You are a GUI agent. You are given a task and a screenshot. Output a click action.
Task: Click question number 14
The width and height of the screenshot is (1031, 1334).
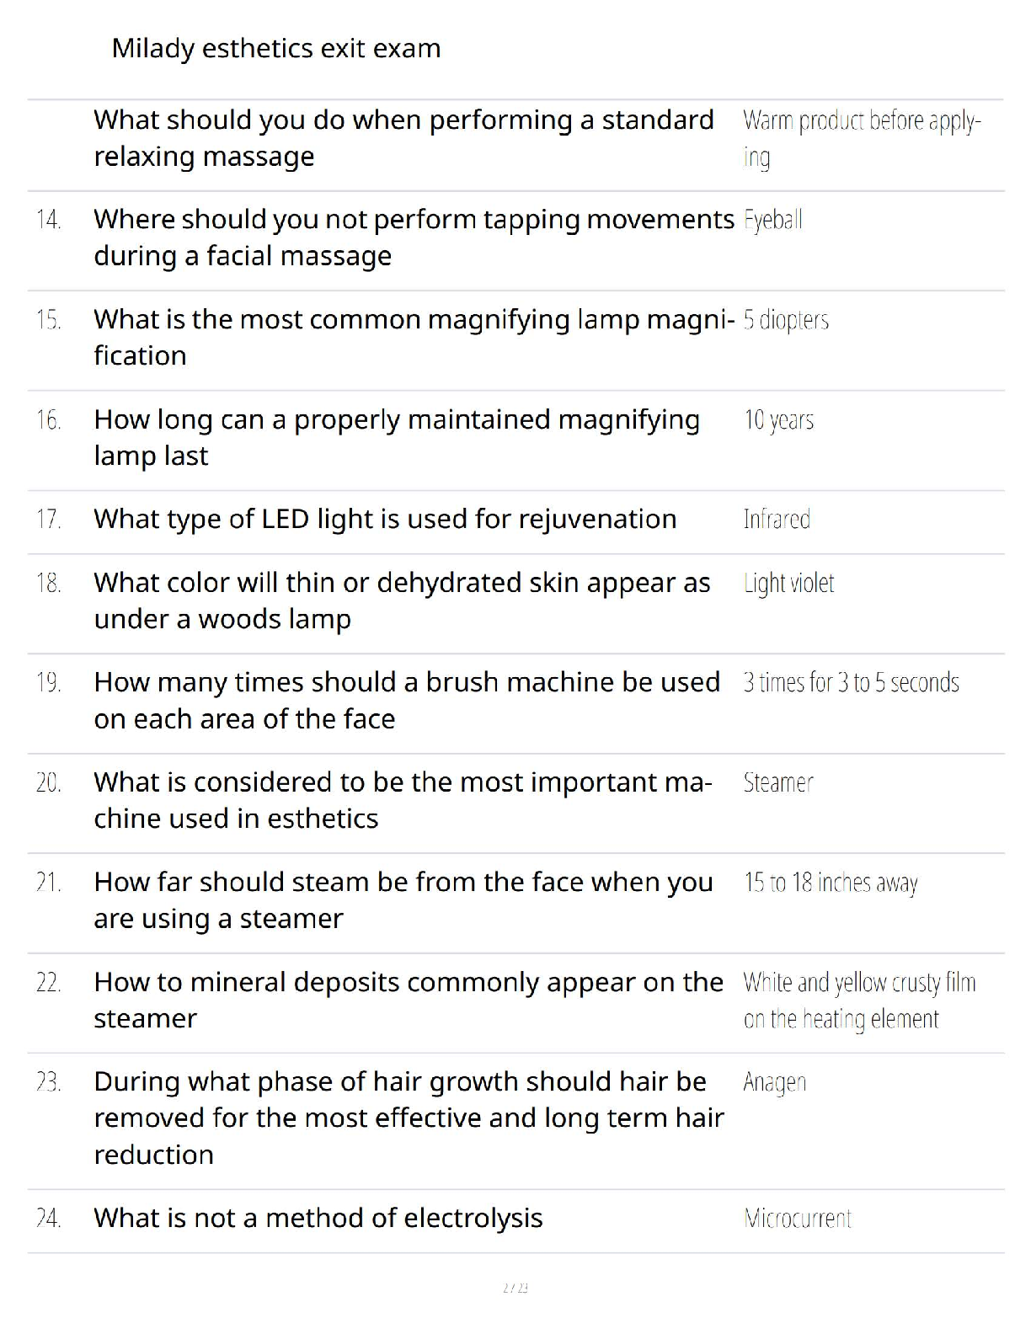coord(49,220)
